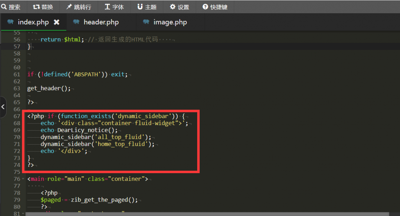Place cursor on the get_header(); line
The width and height of the screenshot is (400, 216).
click(49, 89)
